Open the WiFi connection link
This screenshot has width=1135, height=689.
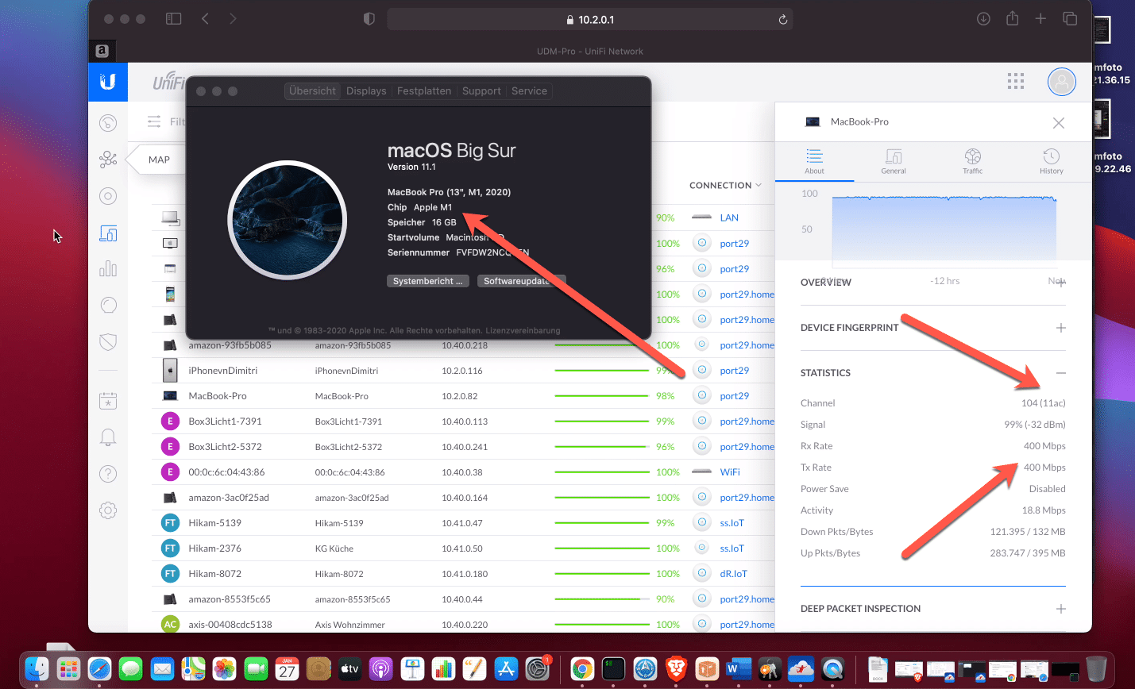pos(730,472)
